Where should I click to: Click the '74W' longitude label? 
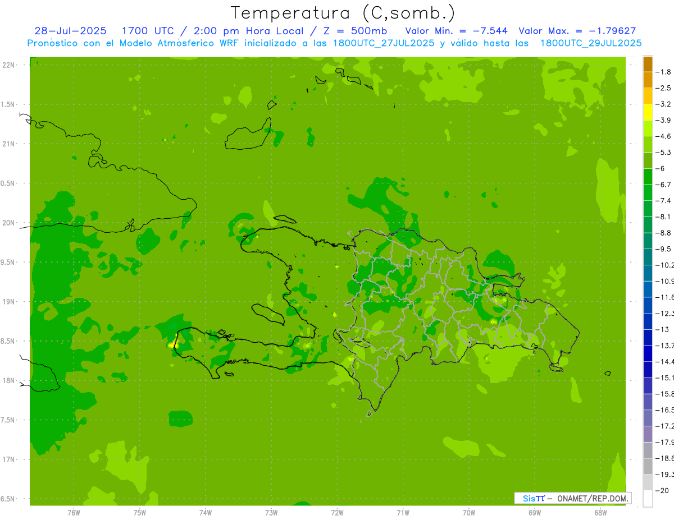pos(206,512)
